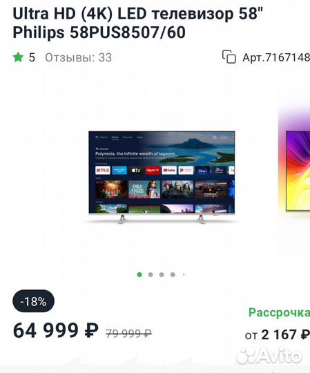Click the Apple TV icon on TV screen
The width and height of the screenshot is (310, 373).
(x=136, y=170)
